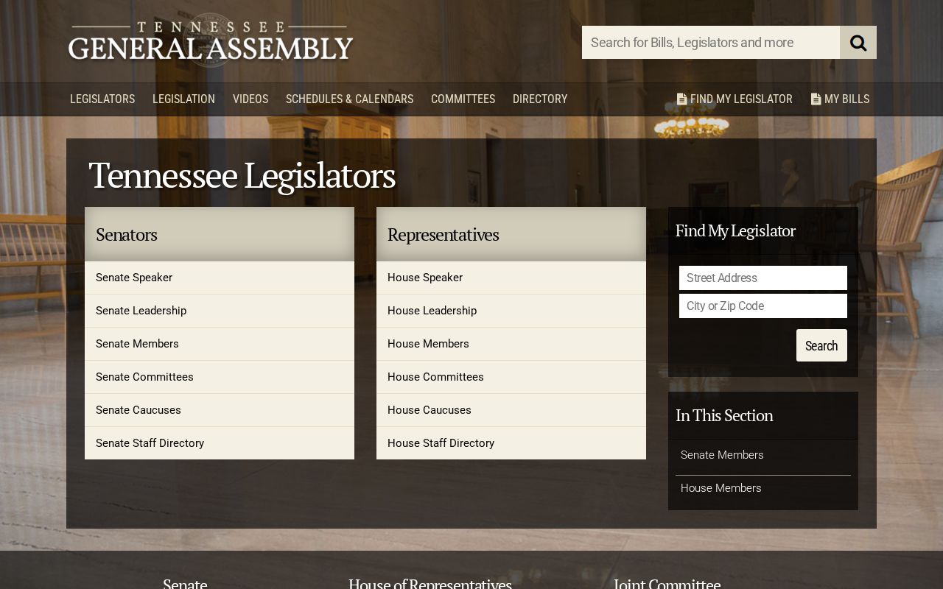
Task: Open Senate Members in Senators list
Action: click(x=220, y=344)
